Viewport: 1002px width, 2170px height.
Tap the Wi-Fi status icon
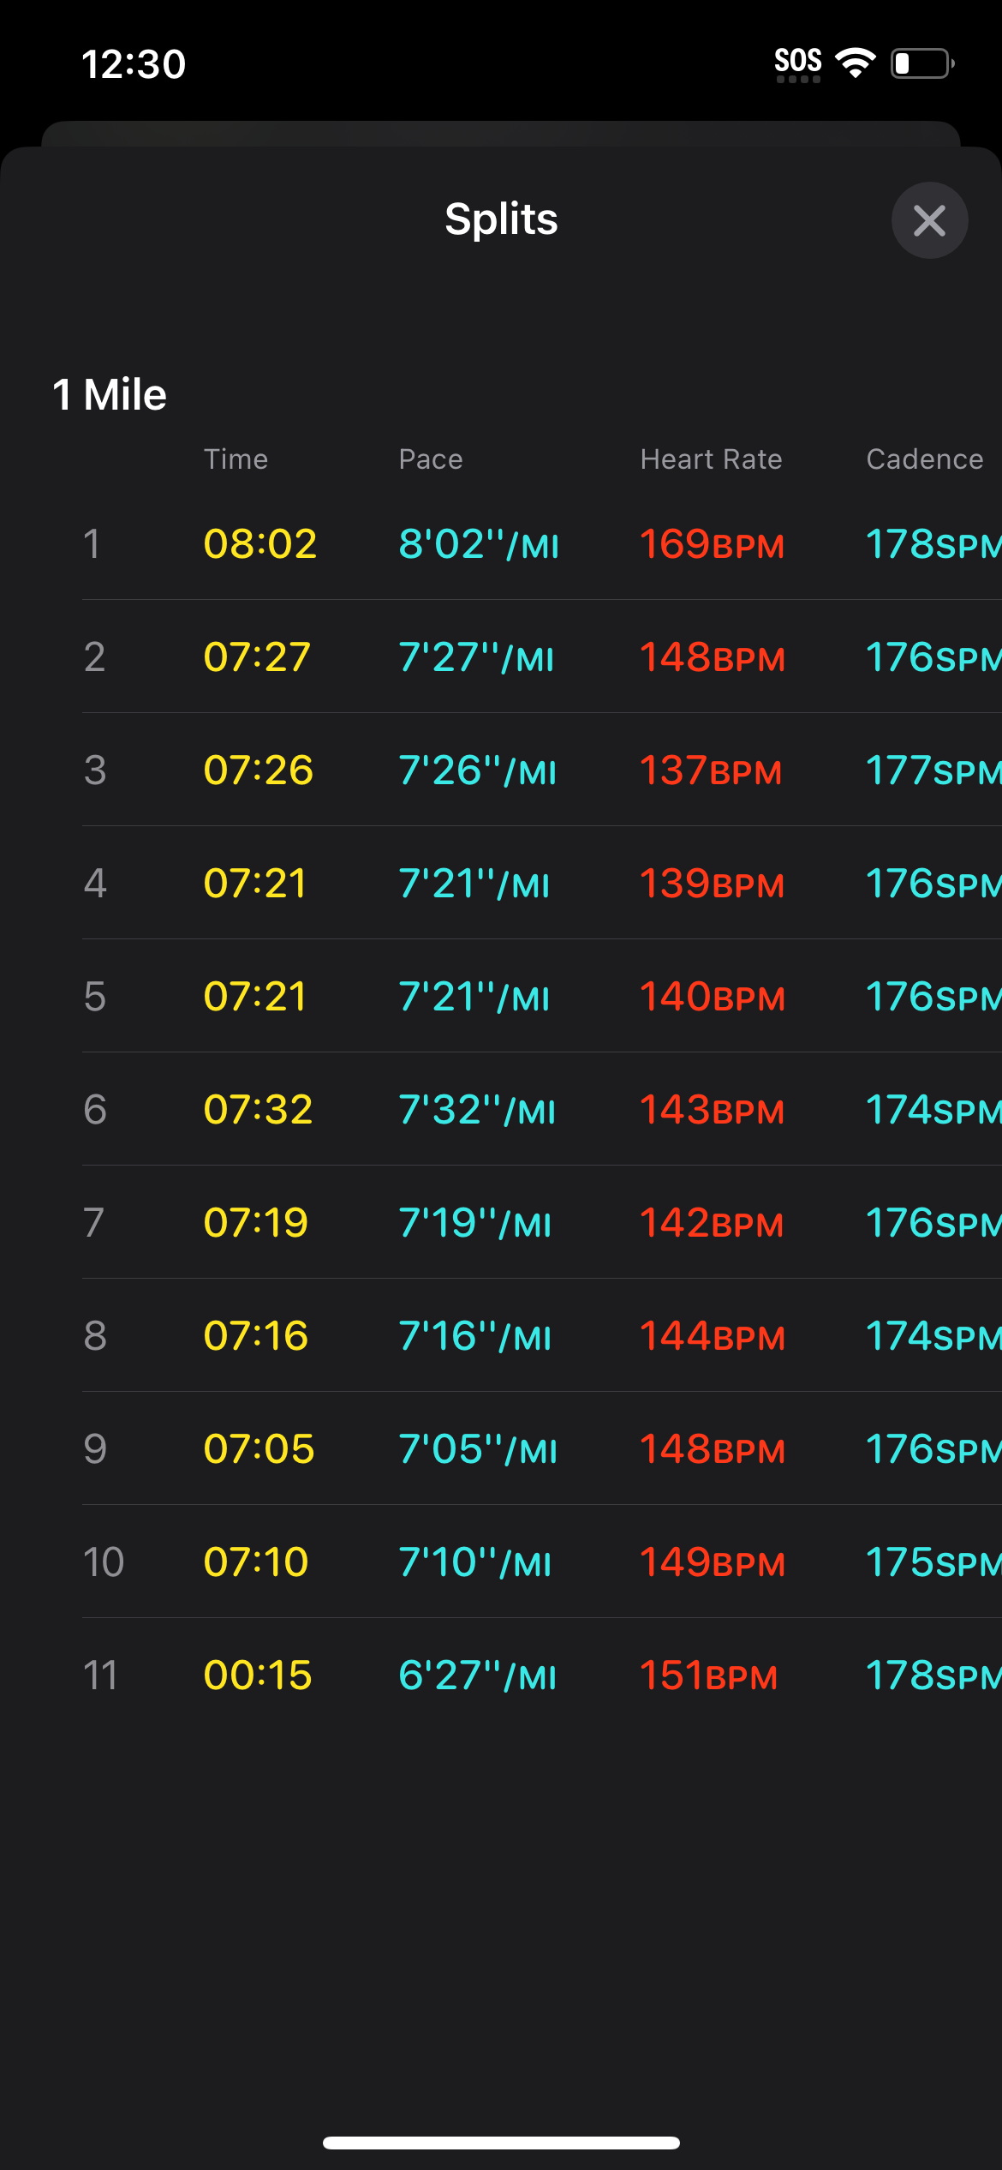pos(855,63)
